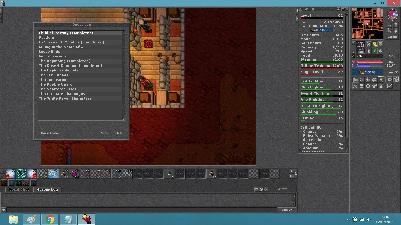
Task: Open the battle list widget
Action: point(362,80)
